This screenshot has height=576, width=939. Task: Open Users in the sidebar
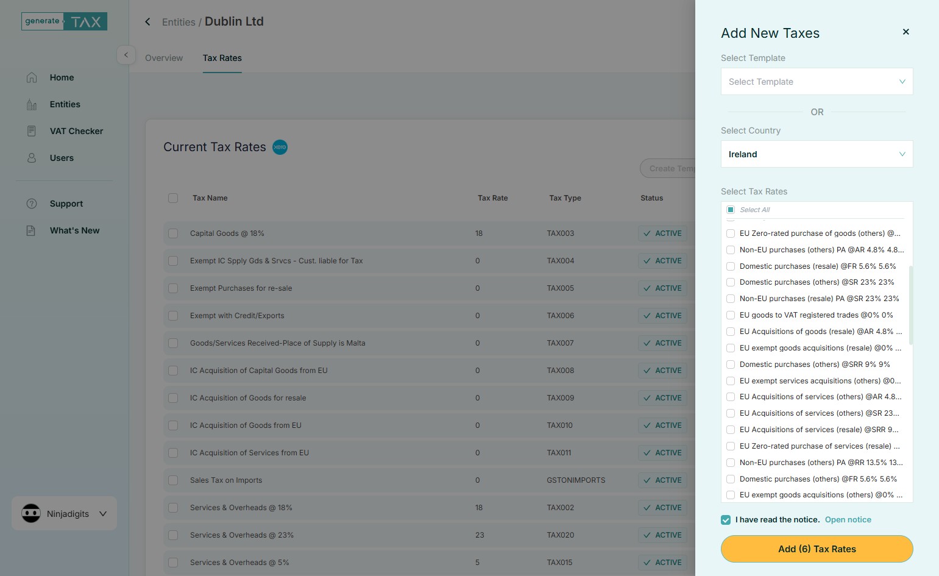[x=62, y=158]
